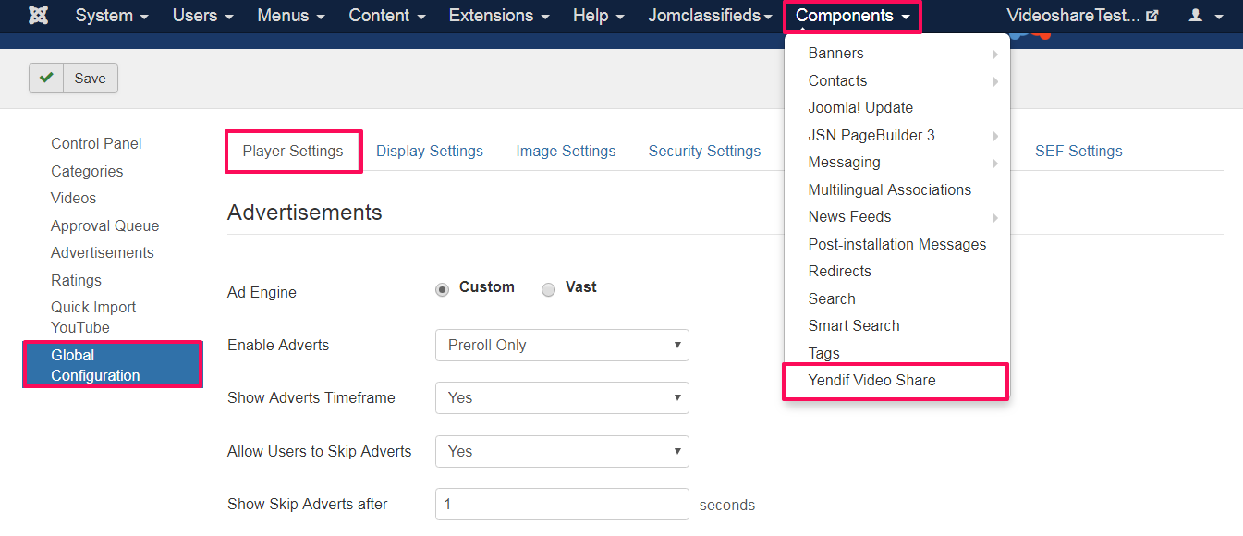
Task: Expand JSN PageBuilder 3 submenu arrow
Action: coord(995,136)
